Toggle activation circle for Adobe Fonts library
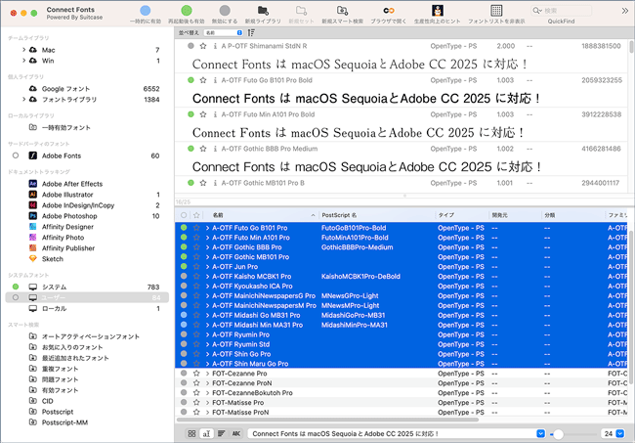The width and height of the screenshot is (635, 443). 16,155
